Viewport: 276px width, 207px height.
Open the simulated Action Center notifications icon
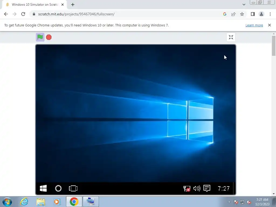[207, 188]
